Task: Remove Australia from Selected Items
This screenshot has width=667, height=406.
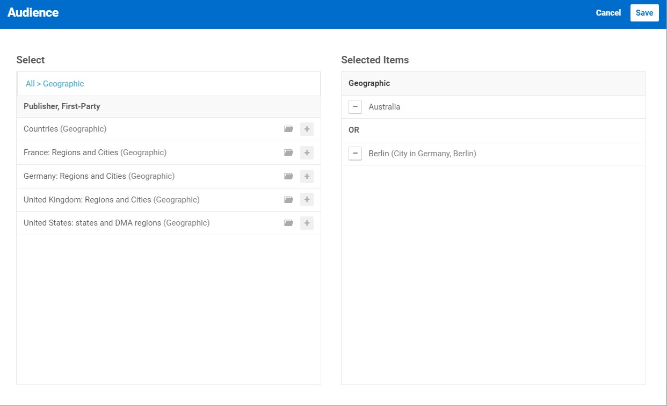Action: 354,106
